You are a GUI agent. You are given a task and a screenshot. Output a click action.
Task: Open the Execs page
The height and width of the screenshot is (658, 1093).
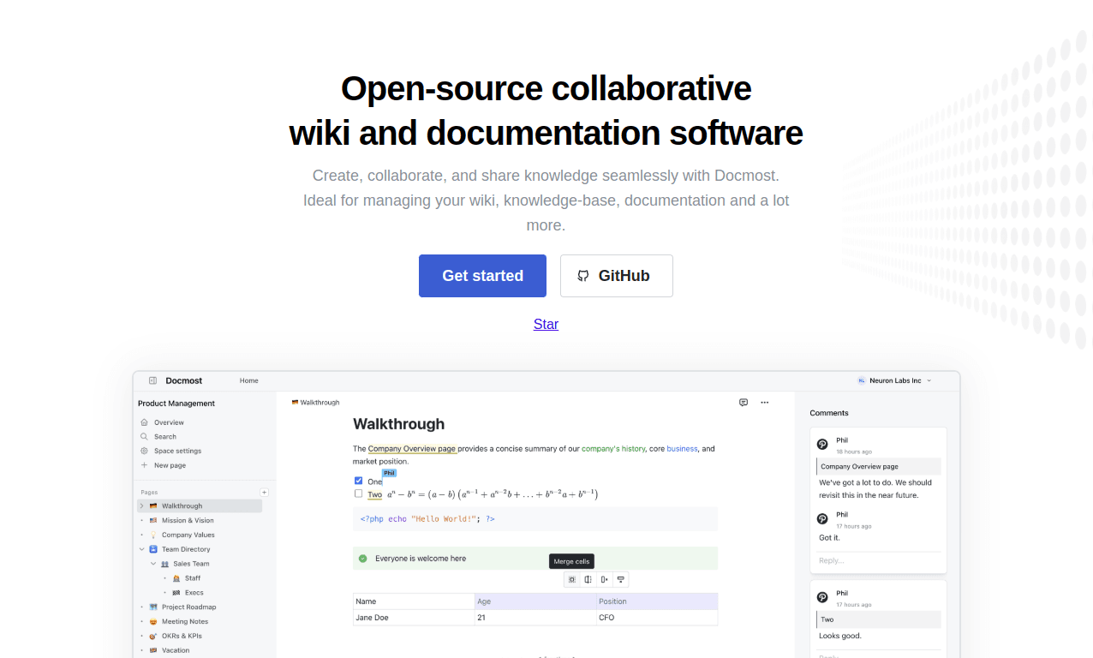[194, 593]
